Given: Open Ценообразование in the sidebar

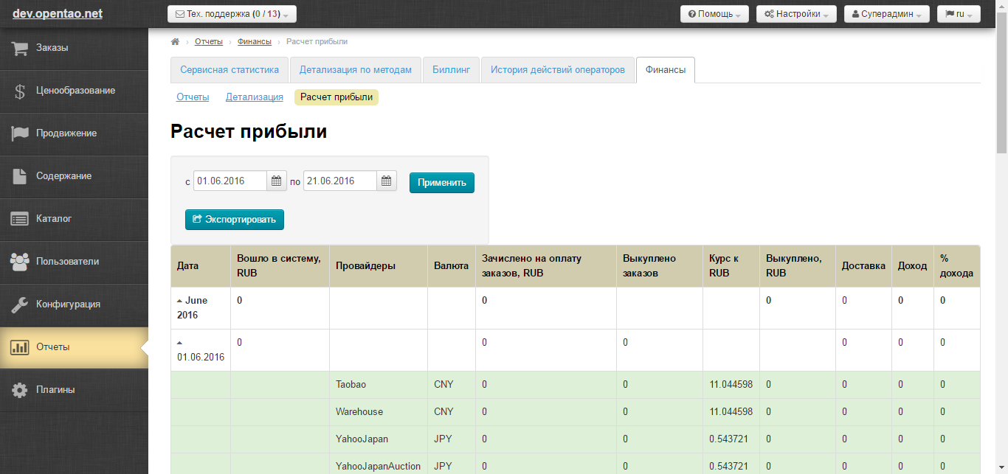Looking at the screenshot, I should pyautogui.click(x=74, y=91).
